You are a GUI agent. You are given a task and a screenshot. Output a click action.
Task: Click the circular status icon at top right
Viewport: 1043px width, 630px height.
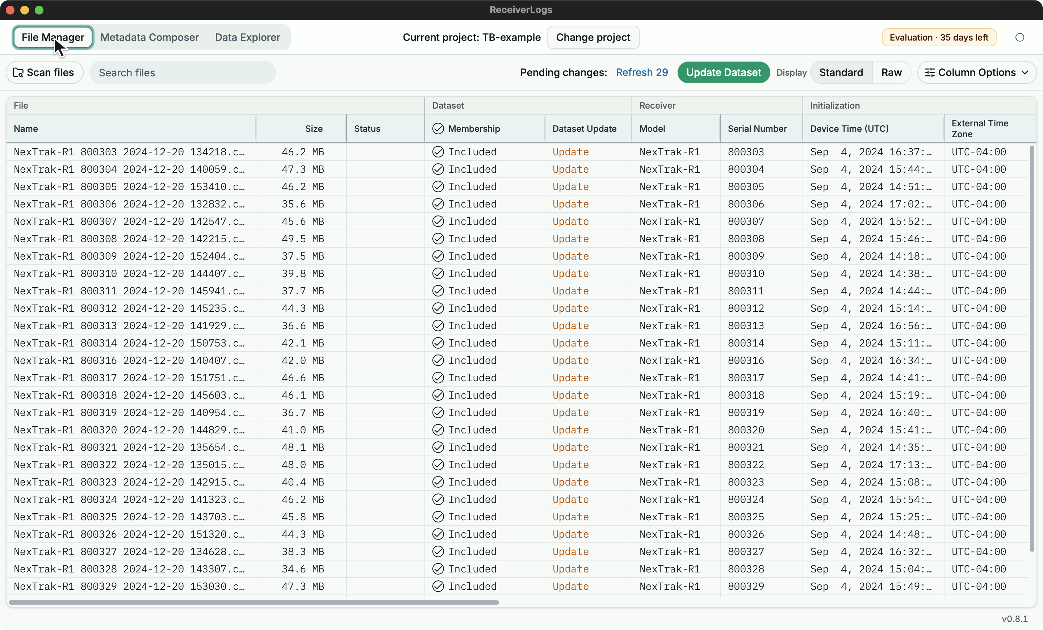(1020, 37)
